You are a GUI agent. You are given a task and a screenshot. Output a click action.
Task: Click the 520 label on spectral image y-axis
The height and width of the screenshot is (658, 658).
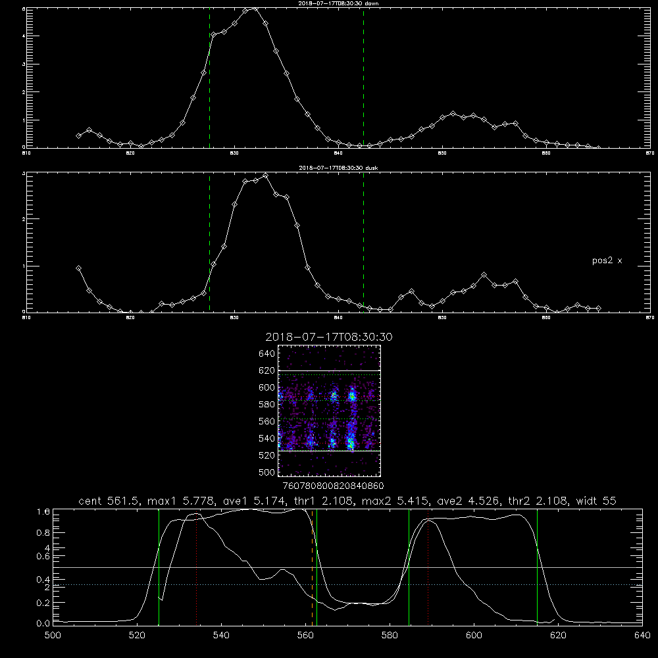(x=267, y=455)
